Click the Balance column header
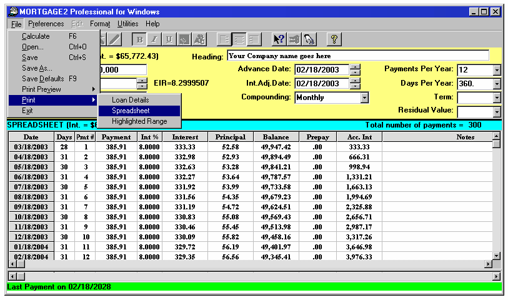This screenshot has width=508, height=300. (x=276, y=137)
